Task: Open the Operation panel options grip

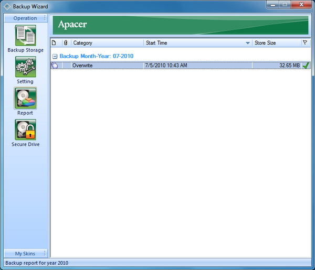Action: 45,18
